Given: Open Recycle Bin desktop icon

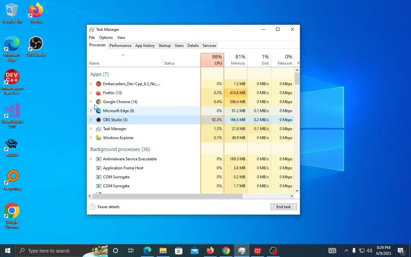Looking at the screenshot, I should pyautogui.click(x=12, y=13).
